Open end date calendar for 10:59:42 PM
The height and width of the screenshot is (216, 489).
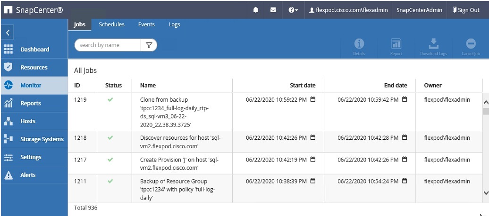point(405,99)
